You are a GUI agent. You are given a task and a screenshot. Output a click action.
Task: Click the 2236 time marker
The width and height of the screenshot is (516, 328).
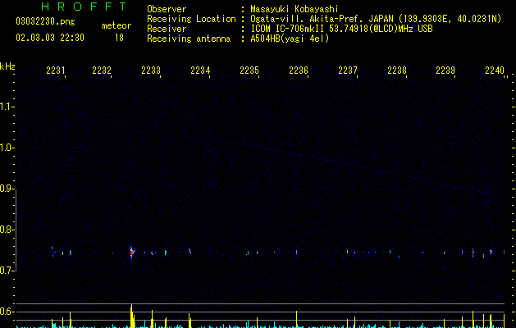coord(299,71)
